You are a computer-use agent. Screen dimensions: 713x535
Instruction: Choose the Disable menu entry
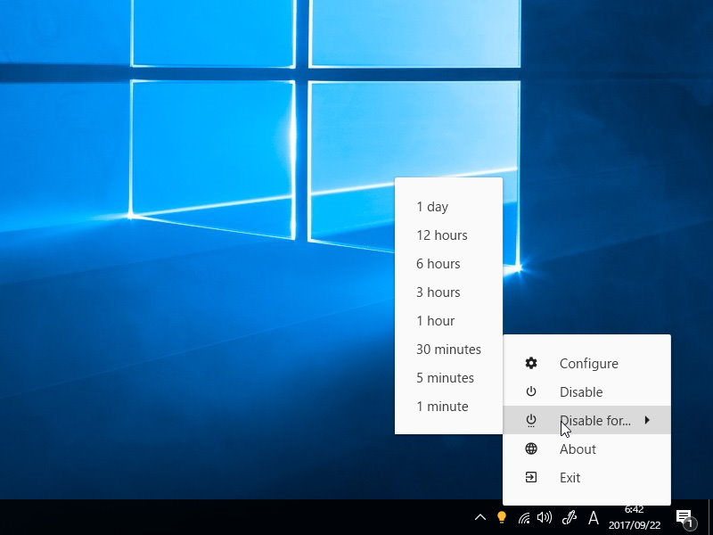(586, 391)
